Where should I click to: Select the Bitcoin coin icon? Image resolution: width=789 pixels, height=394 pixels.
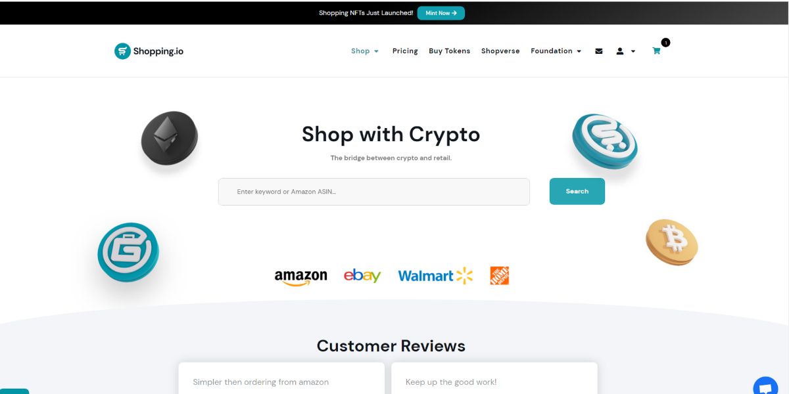671,242
